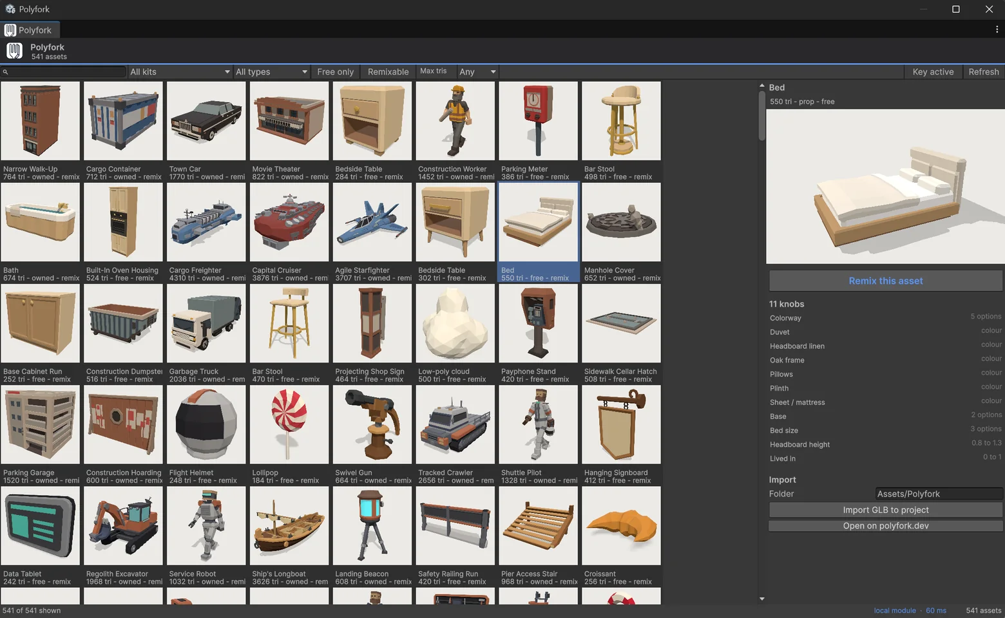Select the Base Cabinet Run thumbnail
This screenshot has height=618, width=1005.
pyautogui.click(x=41, y=323)
